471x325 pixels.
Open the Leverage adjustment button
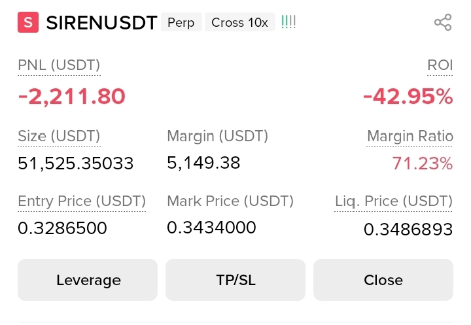(88, 280)
